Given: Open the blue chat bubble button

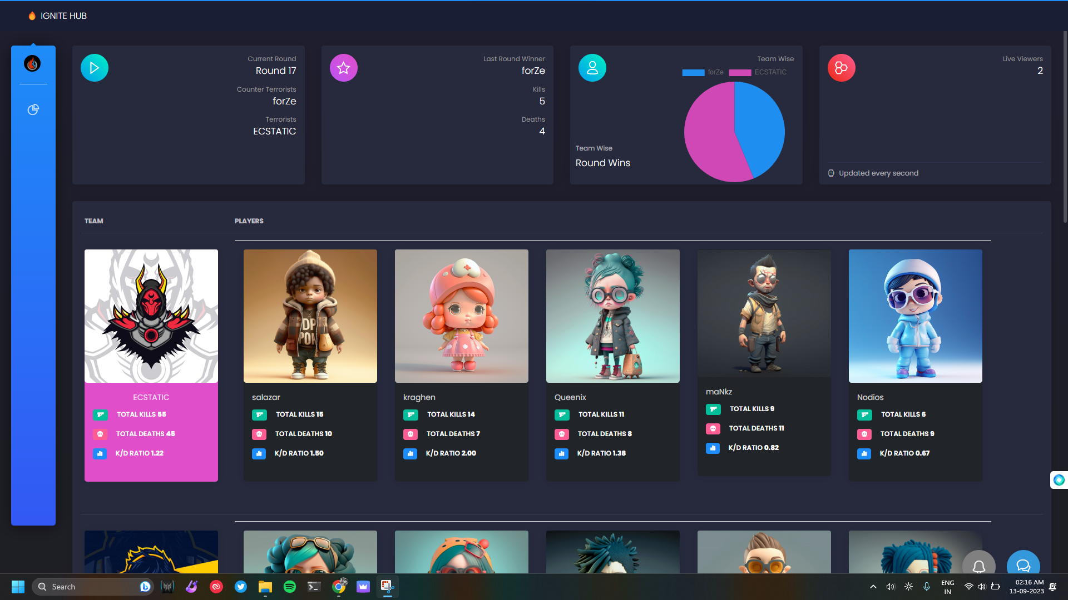Looking at the screenshot, I should point(1023,565).
